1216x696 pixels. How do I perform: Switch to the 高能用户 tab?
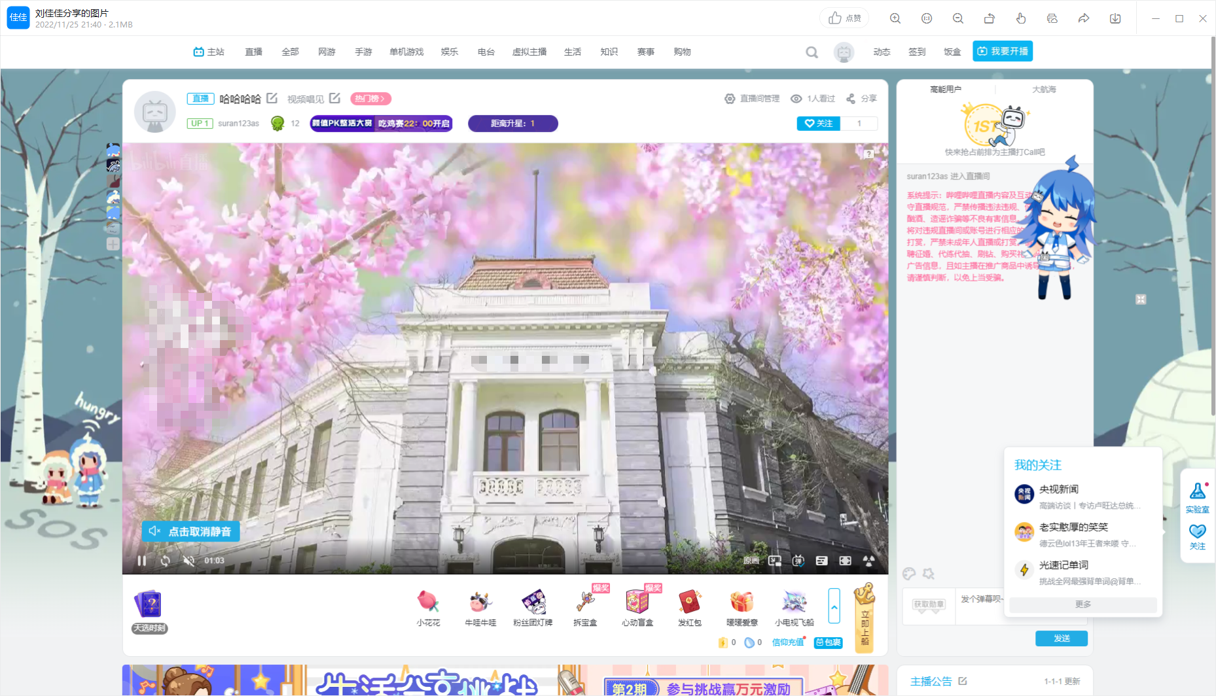point(946,90)
